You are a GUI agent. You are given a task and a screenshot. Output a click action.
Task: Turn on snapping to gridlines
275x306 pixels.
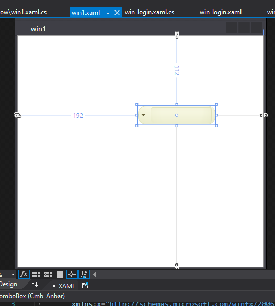tap(48, 275)
